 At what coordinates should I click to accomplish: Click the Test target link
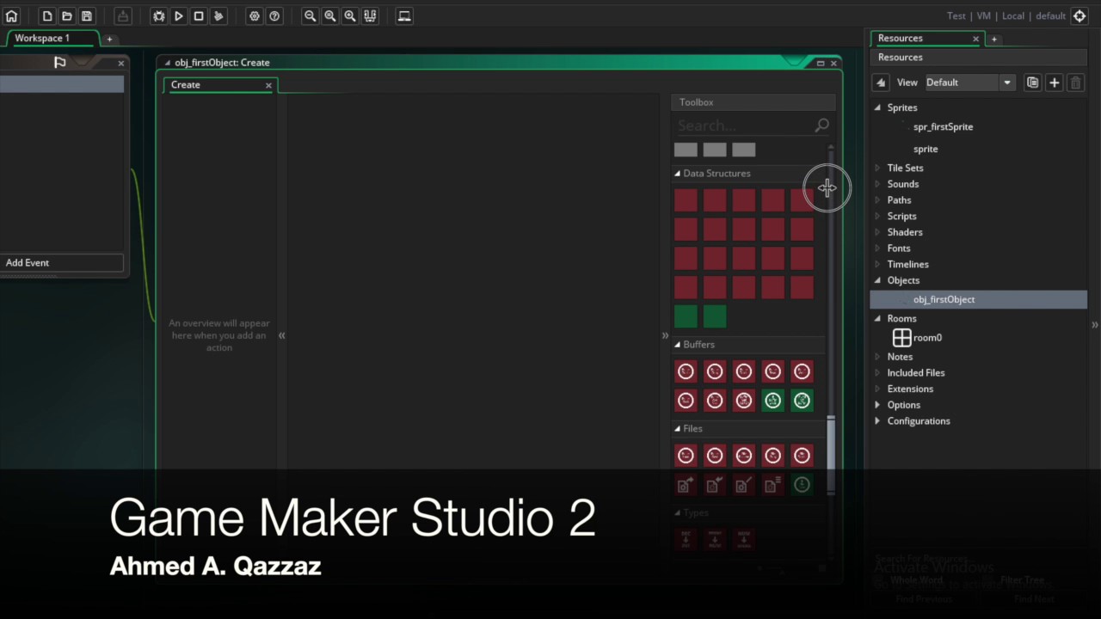click(956, 15)
